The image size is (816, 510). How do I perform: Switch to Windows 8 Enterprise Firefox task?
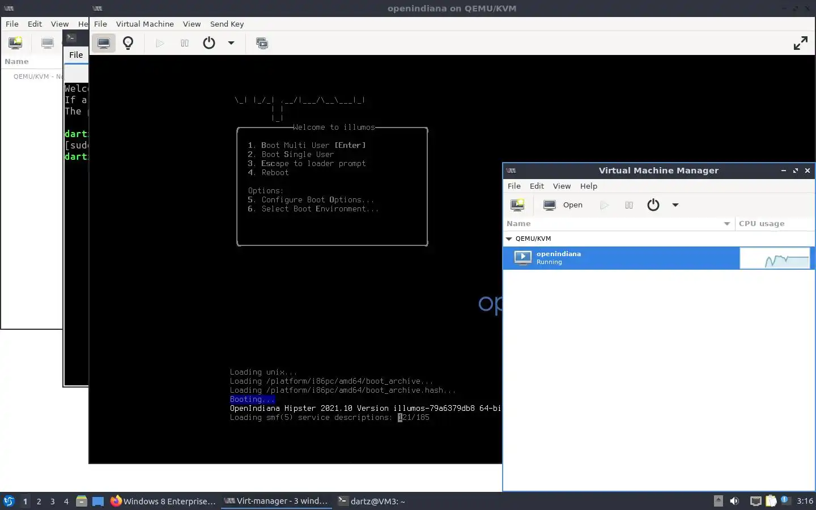tap(163, 501)
